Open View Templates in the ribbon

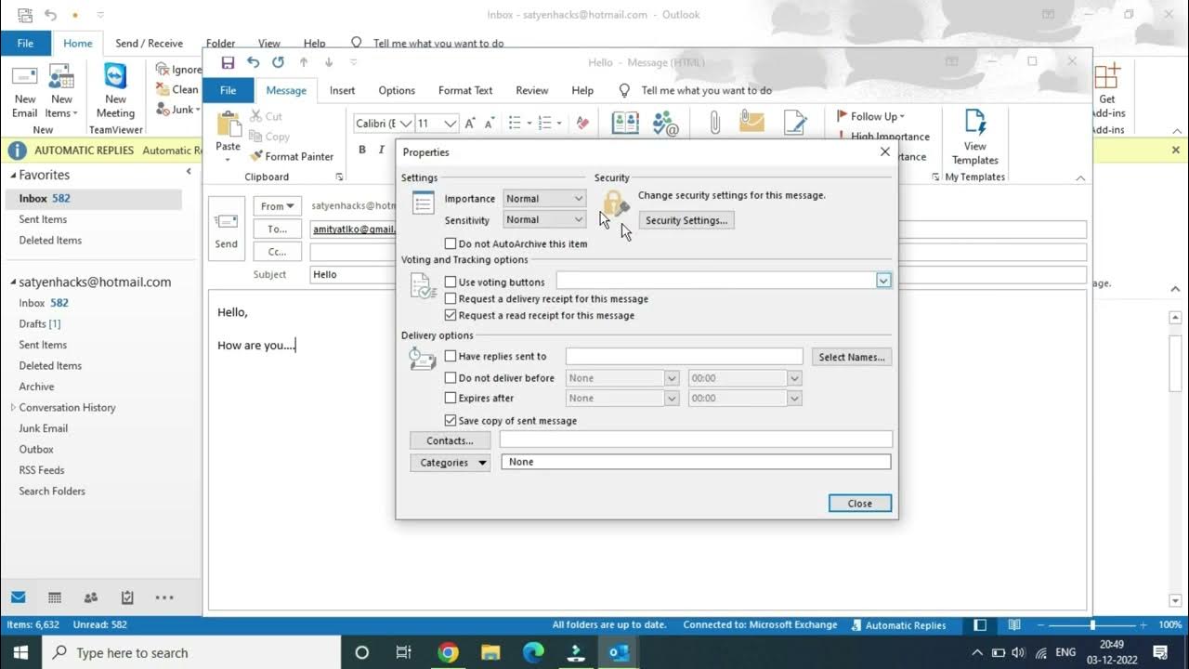974,137
